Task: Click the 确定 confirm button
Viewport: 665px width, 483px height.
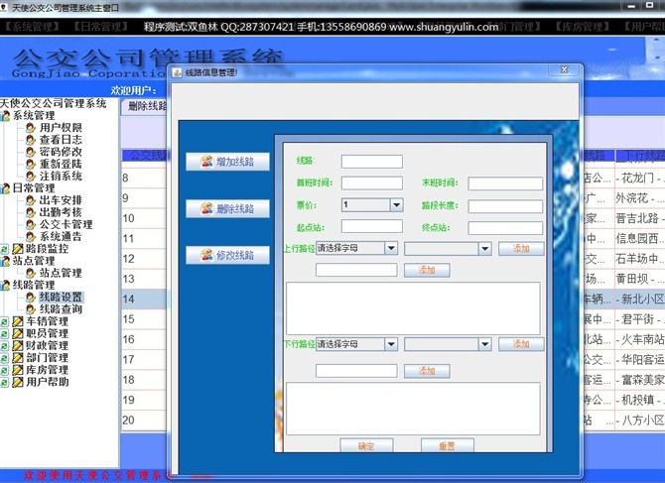Action: coord(366,446)
